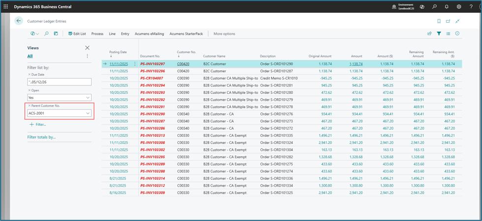Switch on analysis mode icon
482x221 pixels.
56,34
